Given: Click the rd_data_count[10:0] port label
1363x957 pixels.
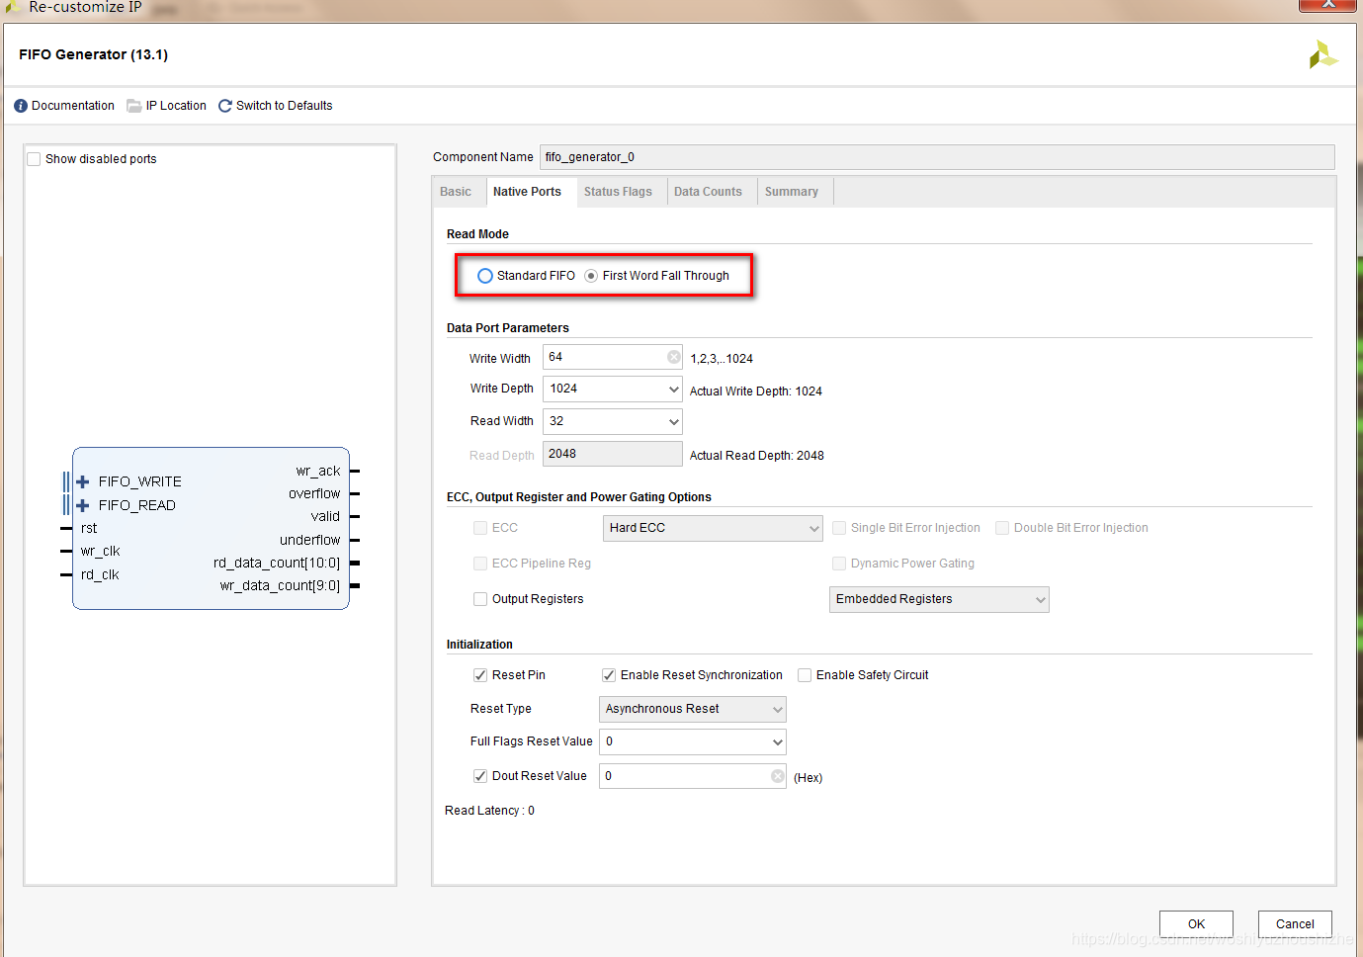Looking at the screenshot, I should click(x=277, y=563).
